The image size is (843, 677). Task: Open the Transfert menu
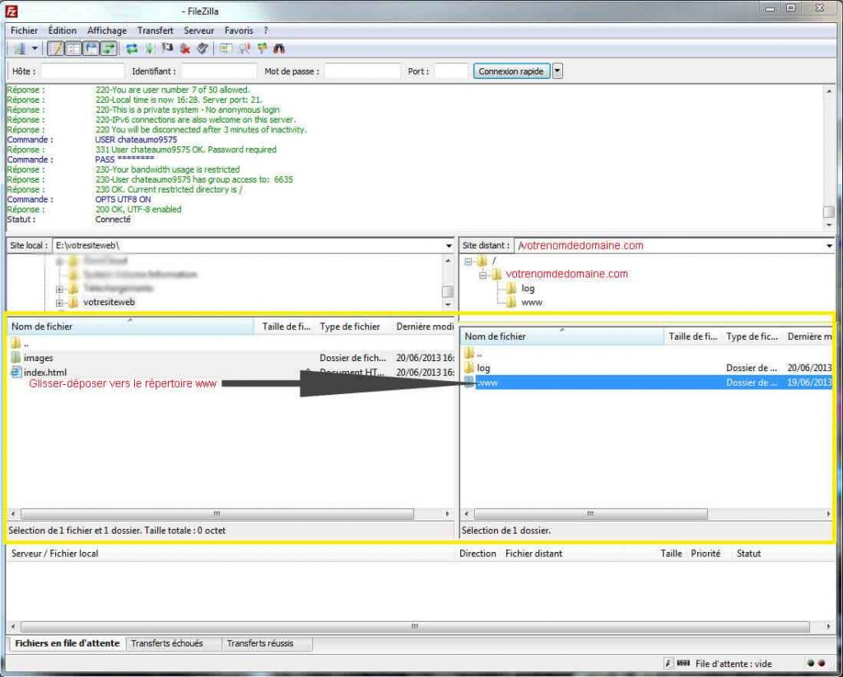(156, 30)
